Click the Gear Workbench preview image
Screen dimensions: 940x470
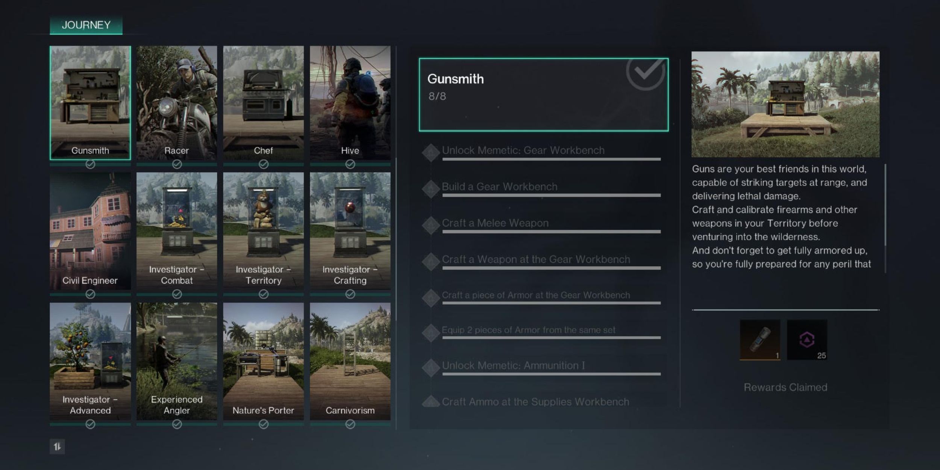[x=785, y=104]
